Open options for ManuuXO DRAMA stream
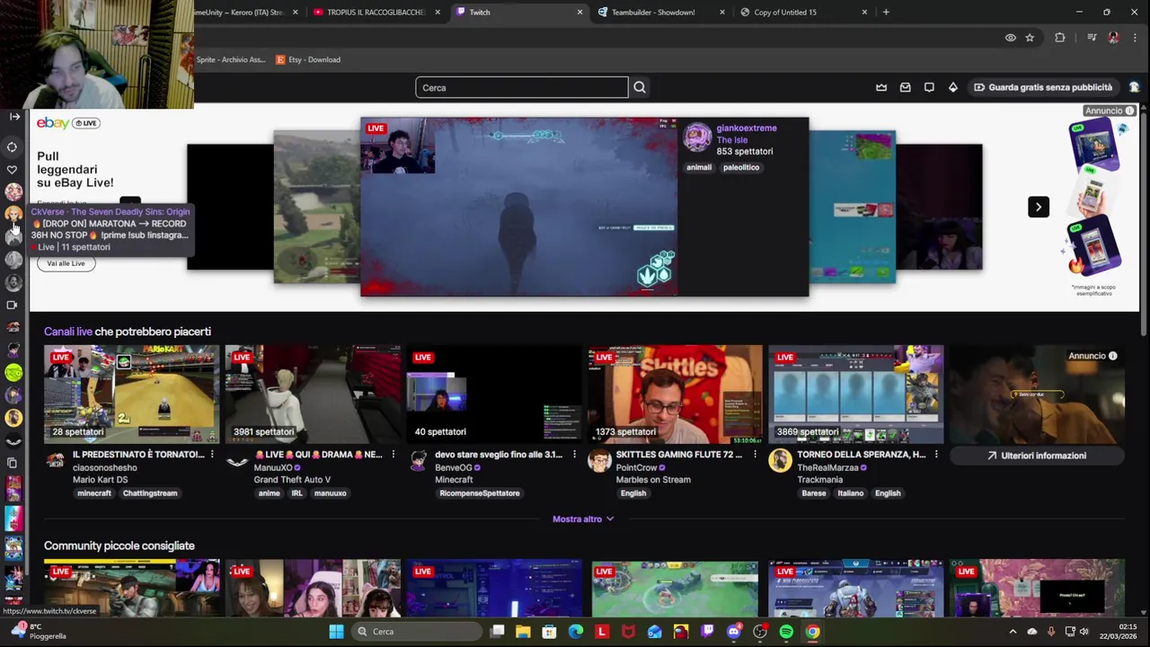 pyautogui.click(x=393, y=455)
